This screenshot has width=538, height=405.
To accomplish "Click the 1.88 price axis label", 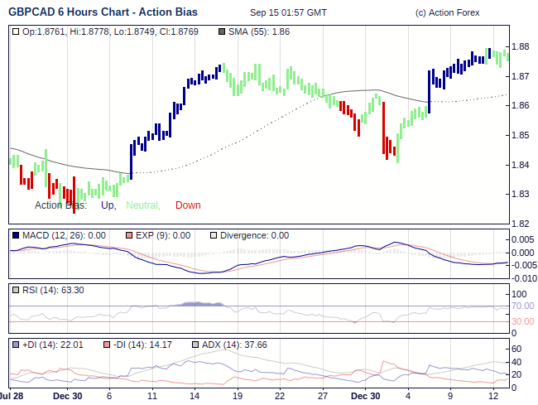I will [x=521, y=46].
